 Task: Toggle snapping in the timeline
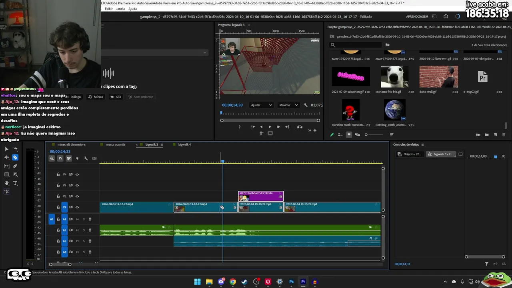(60, 158)
